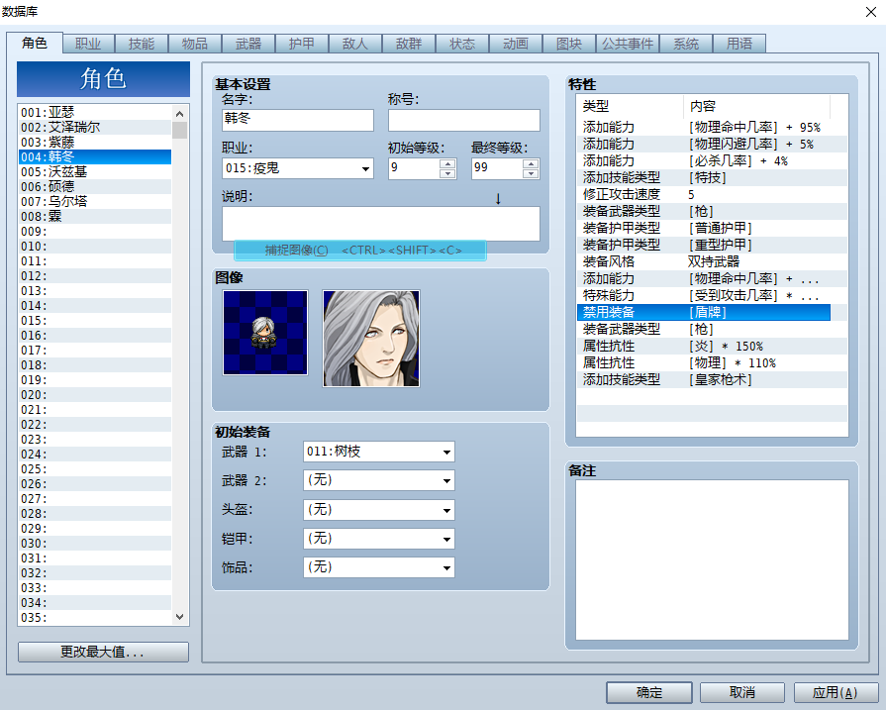Select the 特殊能力 受到攻击几率 trait
The height and width of the screenshot is (710, 886).
(712, 295)
